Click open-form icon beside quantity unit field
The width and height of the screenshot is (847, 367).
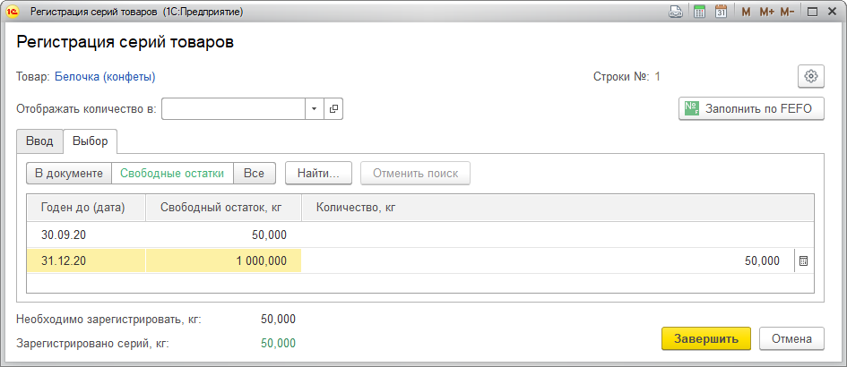pyautogui.click(x=333, y=108)
